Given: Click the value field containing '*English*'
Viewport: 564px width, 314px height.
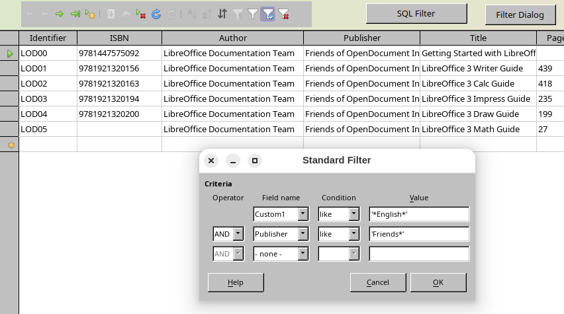Looking at the screenshot, I should (x=419, y=214).
